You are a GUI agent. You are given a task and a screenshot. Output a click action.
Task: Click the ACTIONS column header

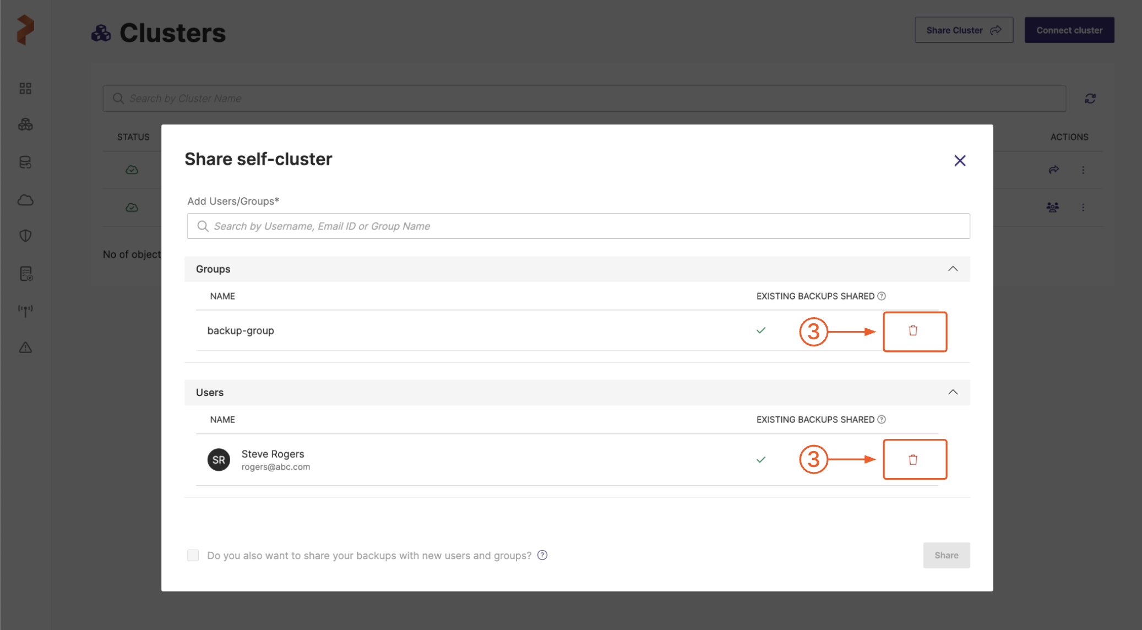coord(1069,137)
